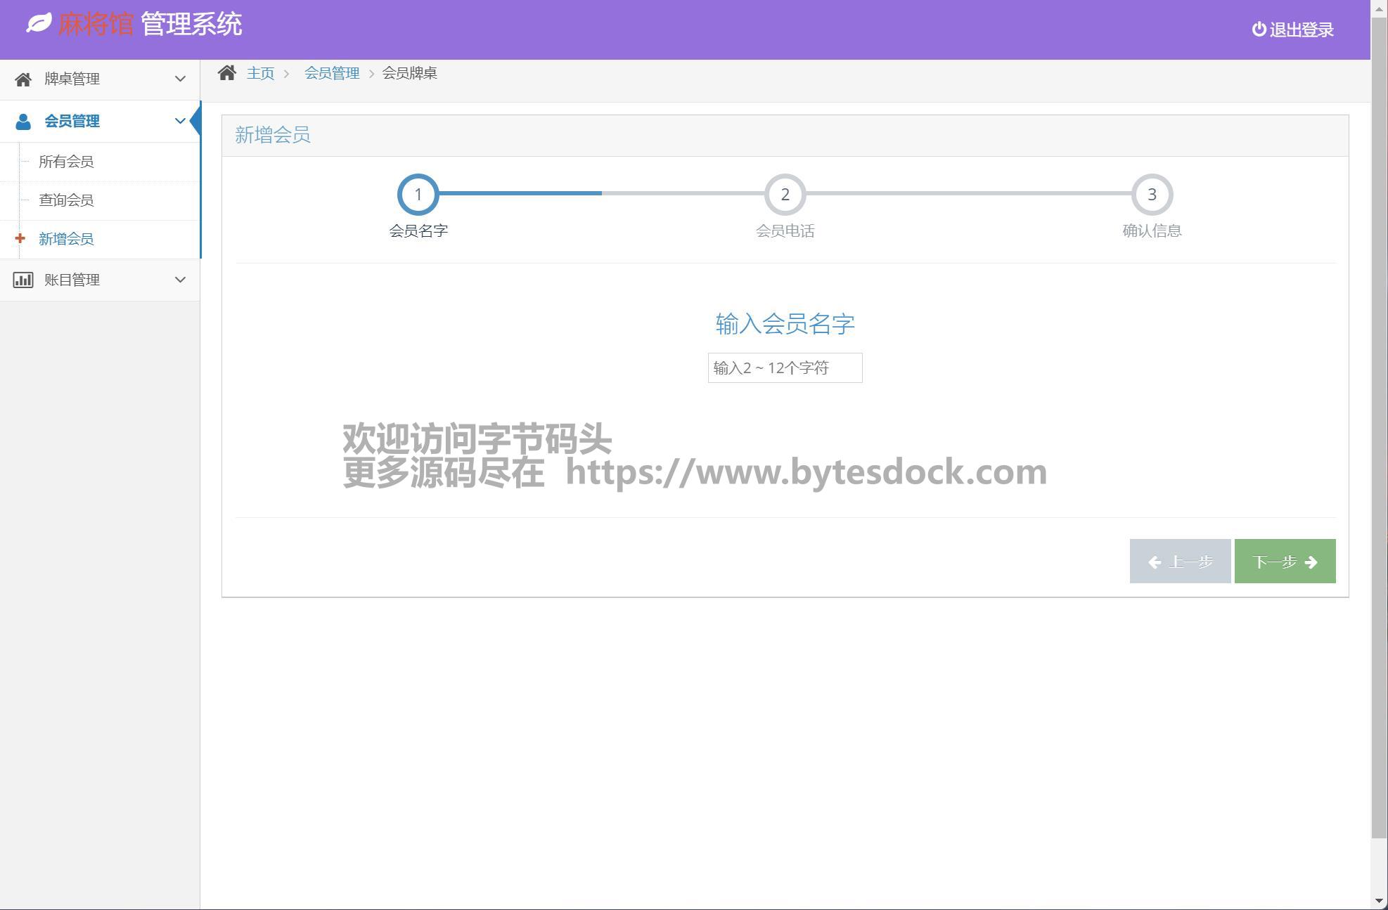
Task: Click step 3 circle 确认信息
Action: click(x=1152, y=195)
